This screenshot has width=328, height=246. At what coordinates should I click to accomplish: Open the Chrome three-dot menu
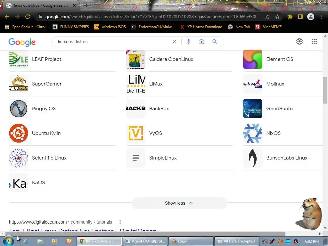click(x=321, y=17)
